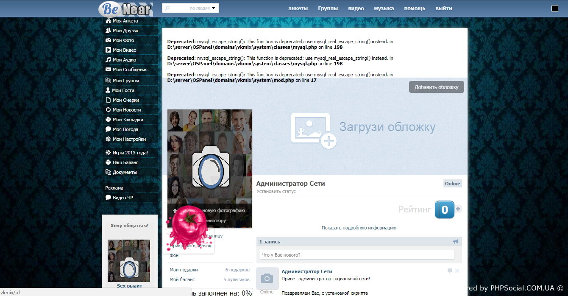Open the музыка top menu item
The image size is (568, 296).
coord(384,8)
